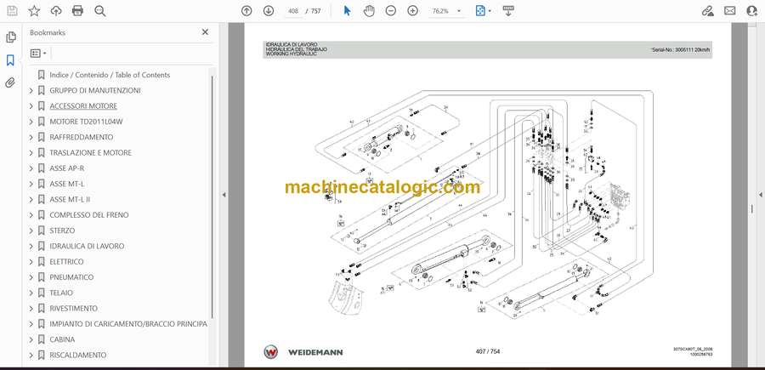Open the RIVESTIMENTO bookmark
Screen dimensions: 765x370
coord(73,309)
